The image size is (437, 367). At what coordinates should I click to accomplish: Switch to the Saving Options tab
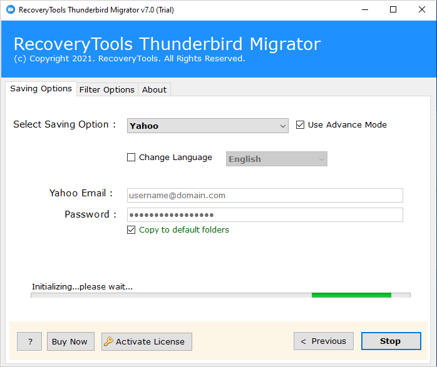coord(41,89)
